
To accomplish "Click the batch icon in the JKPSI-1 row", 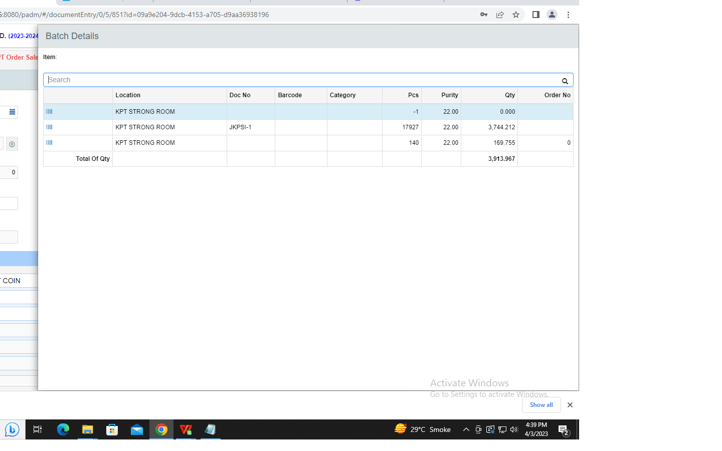I will click(x=49, y=127).
